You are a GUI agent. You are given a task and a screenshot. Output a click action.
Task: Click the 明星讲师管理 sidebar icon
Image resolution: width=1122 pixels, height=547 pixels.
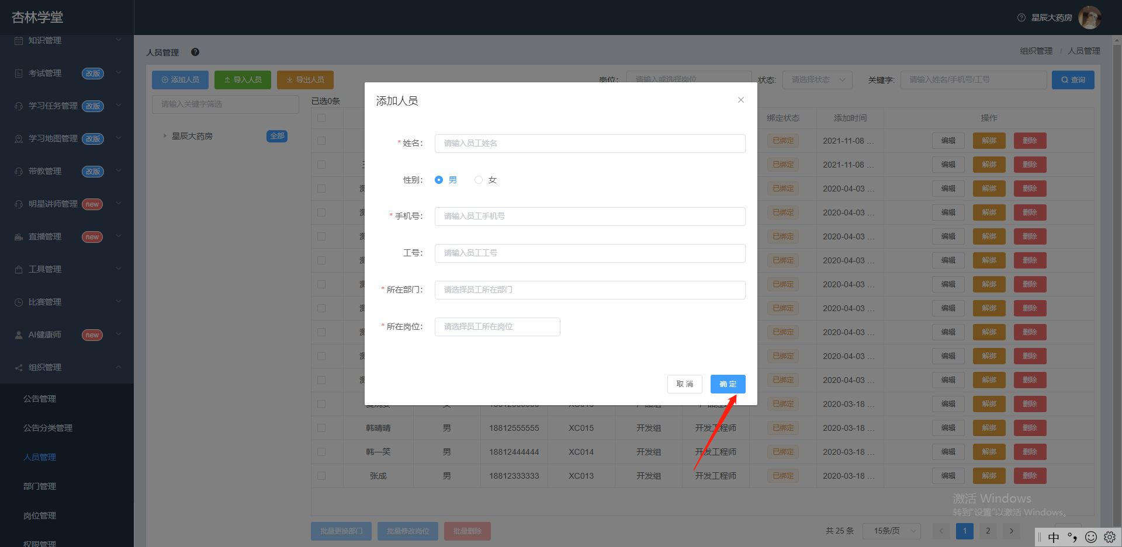(x=19, y=204)
